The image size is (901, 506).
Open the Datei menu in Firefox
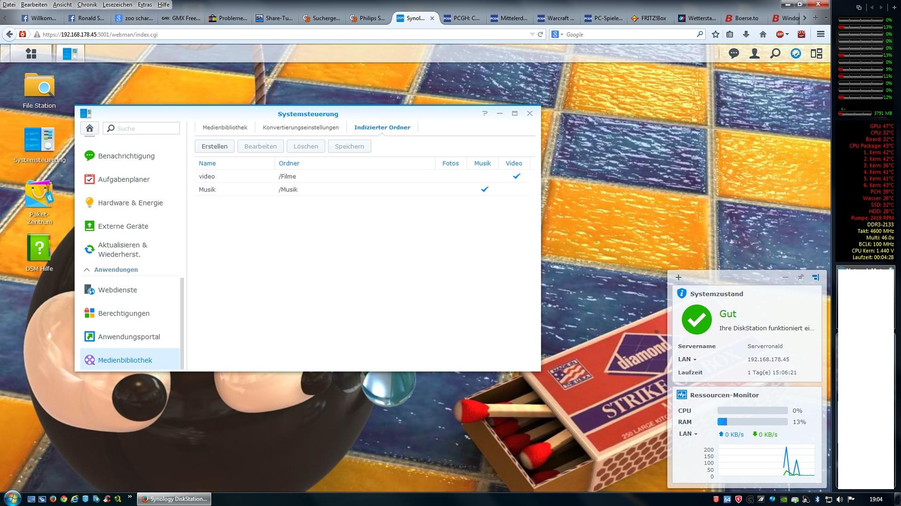9,4
